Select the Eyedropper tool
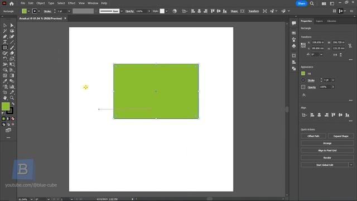 point(5,81)
